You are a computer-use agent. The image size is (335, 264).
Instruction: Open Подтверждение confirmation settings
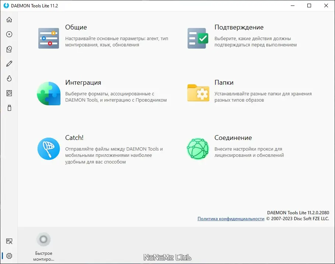point(198,38)
